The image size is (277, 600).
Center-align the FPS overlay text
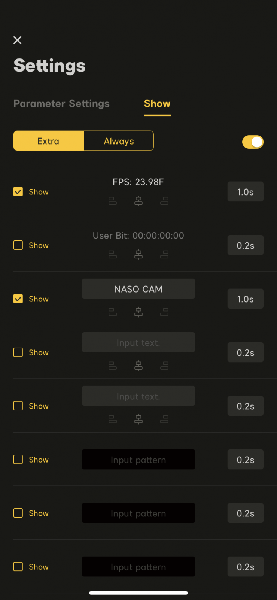[x=138, y=201]
